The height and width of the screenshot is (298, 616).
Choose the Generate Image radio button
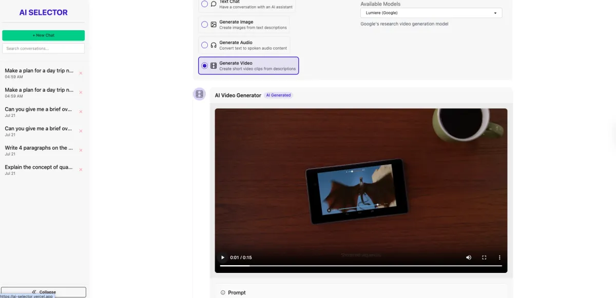(205, 25)
